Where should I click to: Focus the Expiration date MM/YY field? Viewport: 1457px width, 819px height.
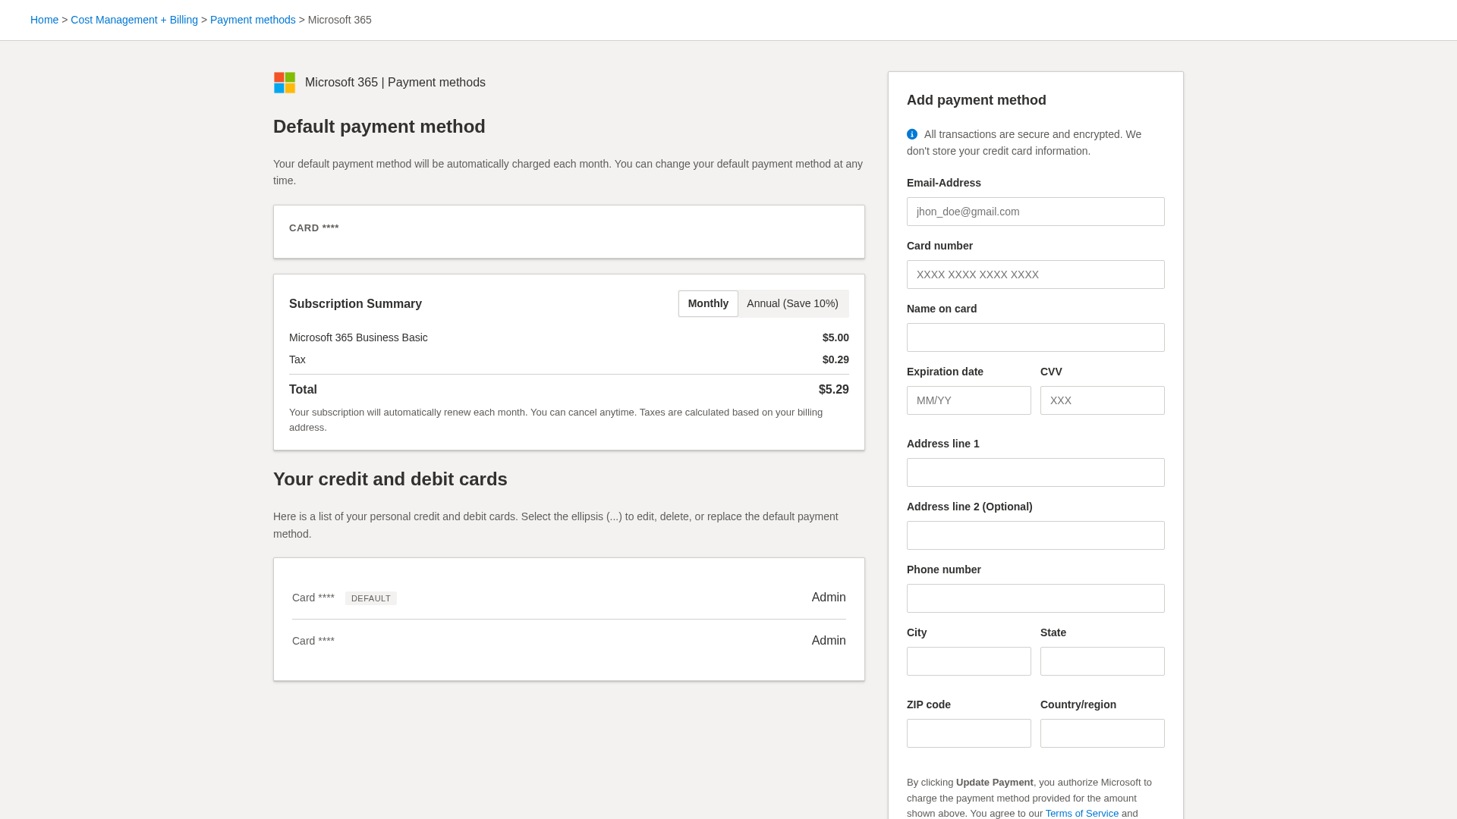(968, 400)
